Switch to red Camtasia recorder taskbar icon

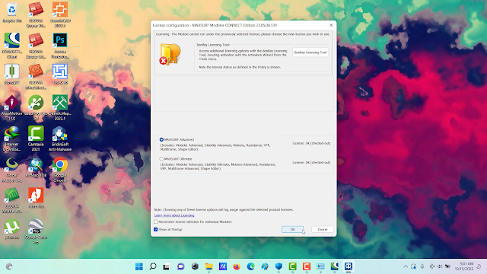click(307, 266)
